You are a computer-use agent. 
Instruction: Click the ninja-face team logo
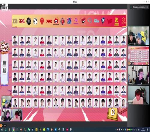pyautogui.click(x=83, y=21)
